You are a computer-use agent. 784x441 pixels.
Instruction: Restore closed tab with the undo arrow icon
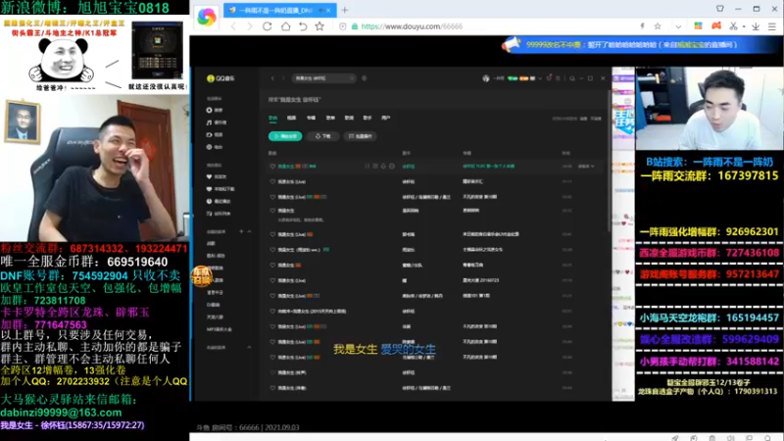[x=303, y=26]
